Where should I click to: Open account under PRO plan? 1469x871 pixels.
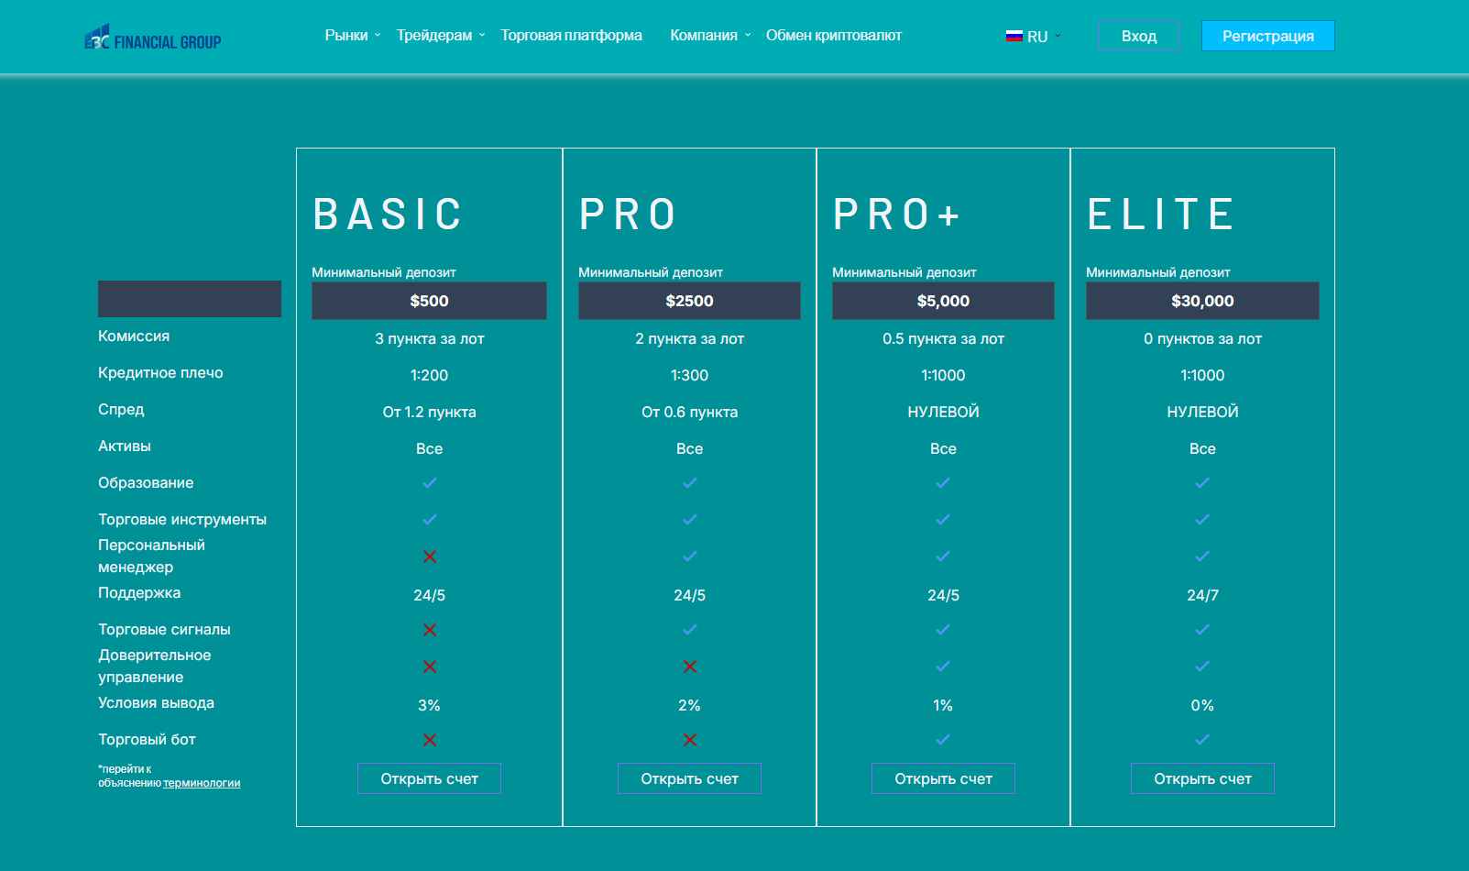click(689, 778)
